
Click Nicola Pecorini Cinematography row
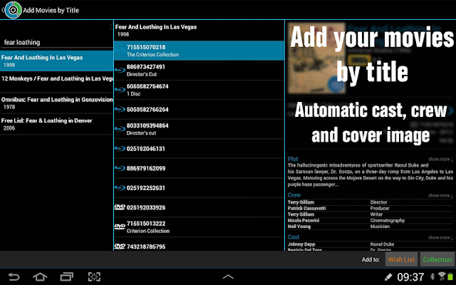370,220
